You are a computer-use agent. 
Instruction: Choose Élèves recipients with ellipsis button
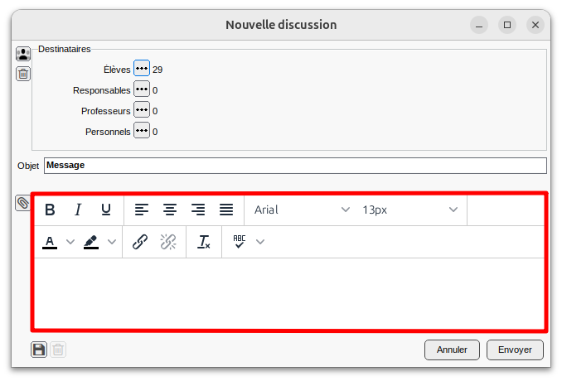tap(142, 70)
